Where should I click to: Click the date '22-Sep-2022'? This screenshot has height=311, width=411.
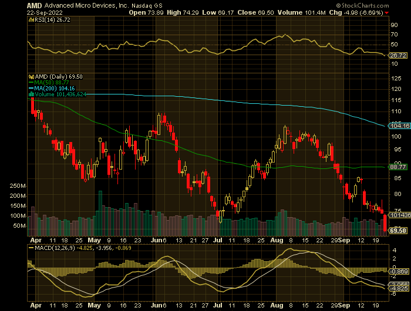(x=45, y=12)
